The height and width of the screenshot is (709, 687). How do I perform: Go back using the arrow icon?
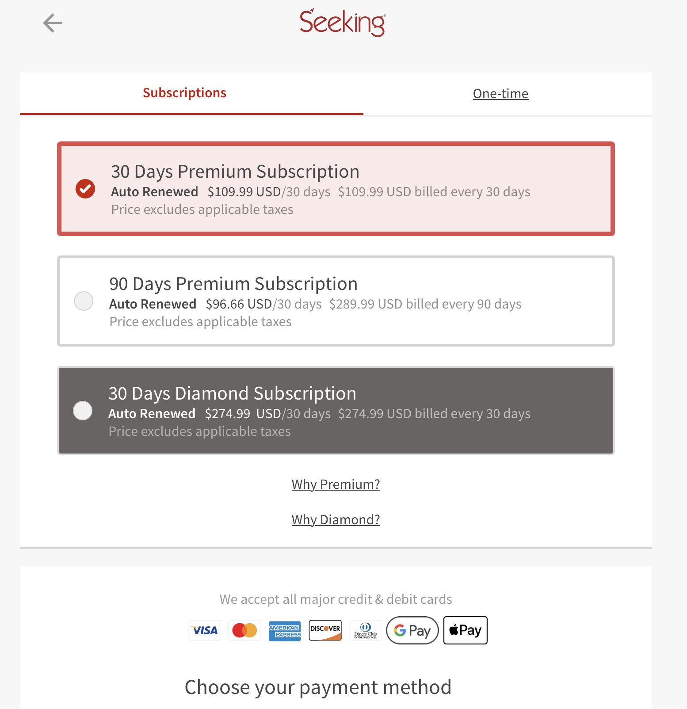[x=53, y=23]
